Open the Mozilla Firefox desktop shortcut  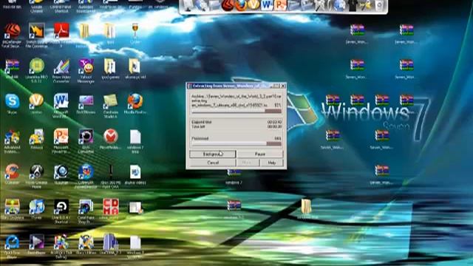coord(135,101)
